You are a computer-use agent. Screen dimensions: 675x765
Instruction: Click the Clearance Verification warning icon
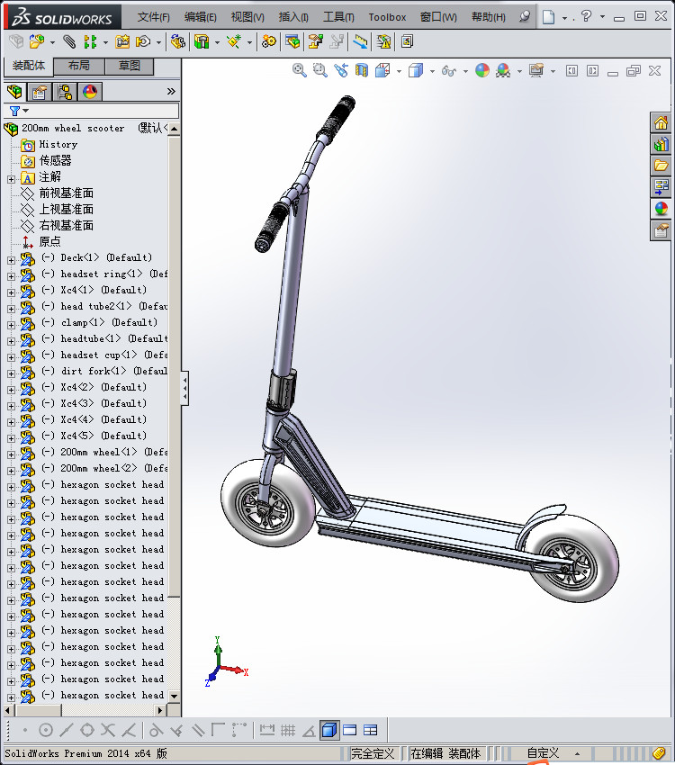tap(383, 42)
